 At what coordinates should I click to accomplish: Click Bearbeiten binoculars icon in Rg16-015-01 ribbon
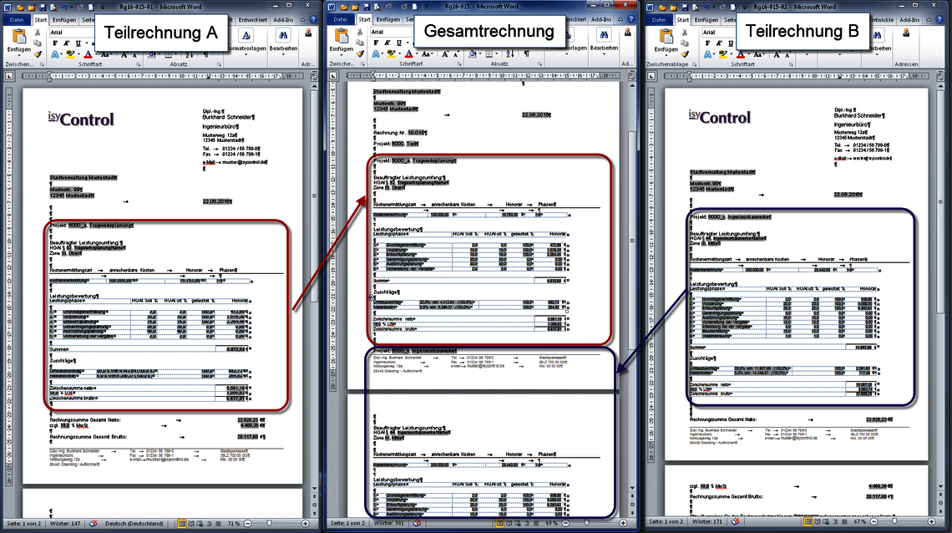point(283,35)
